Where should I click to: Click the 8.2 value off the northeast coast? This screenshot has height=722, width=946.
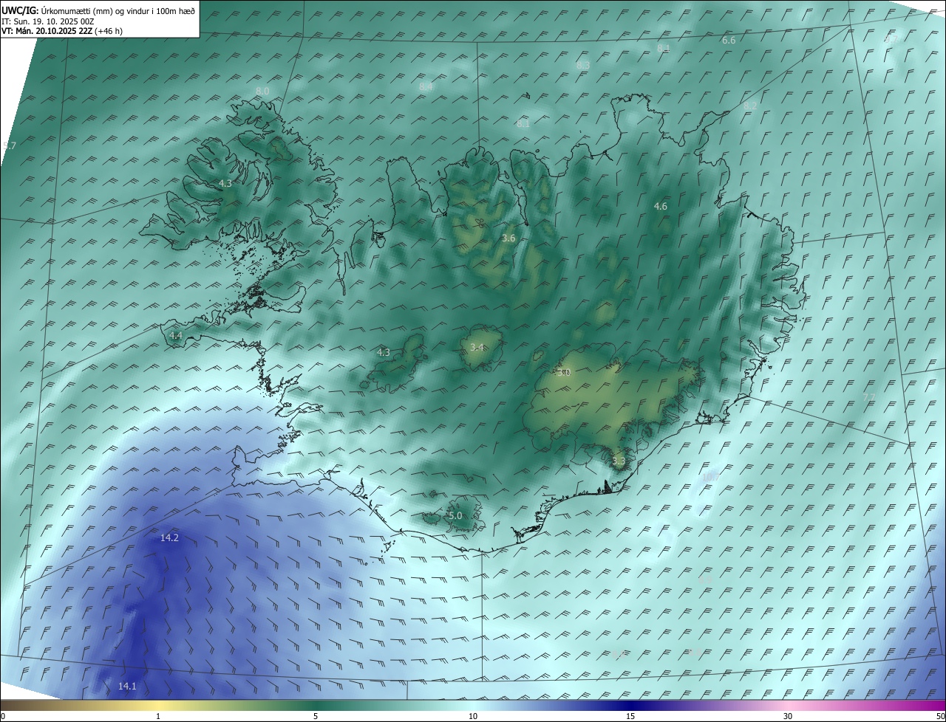pyautogui.click(x=750, y=106)
